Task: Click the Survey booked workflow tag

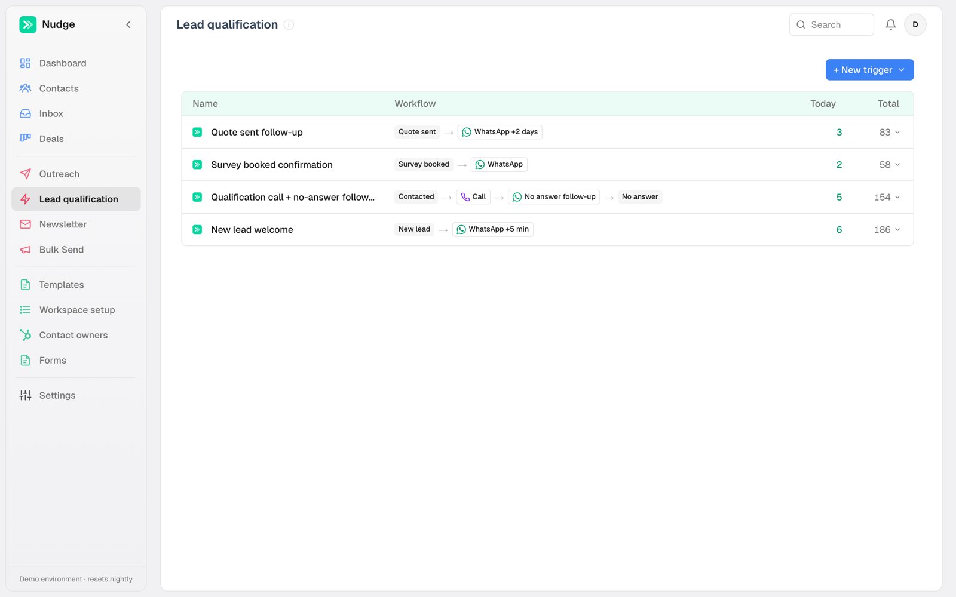Action: 424,164
